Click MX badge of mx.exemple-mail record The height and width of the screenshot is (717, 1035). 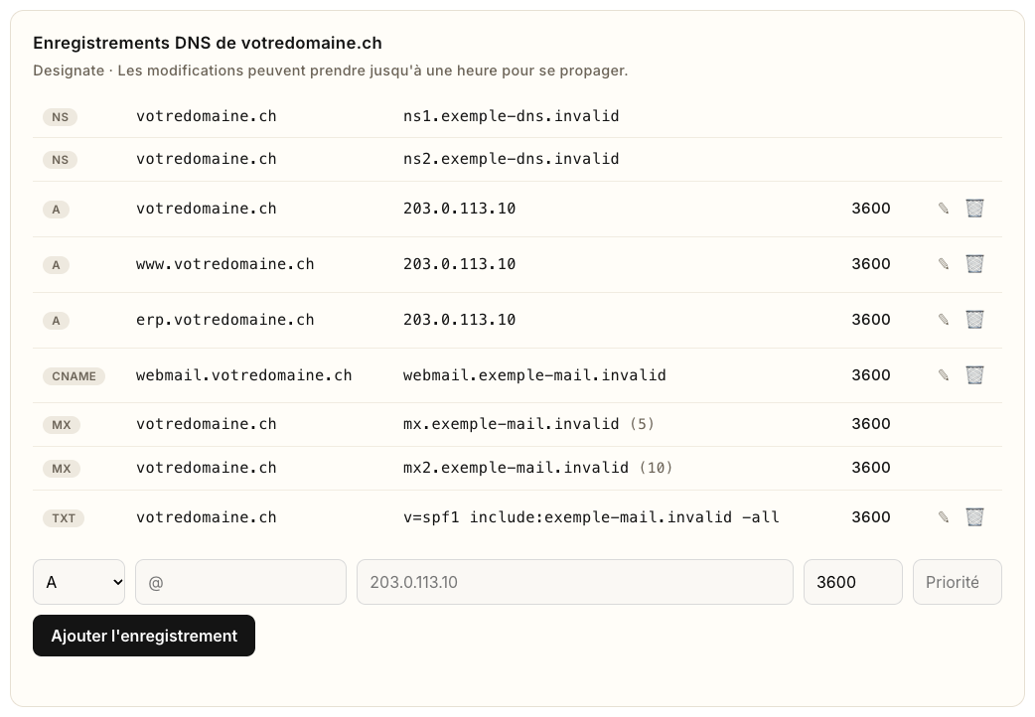pos(62,425)
